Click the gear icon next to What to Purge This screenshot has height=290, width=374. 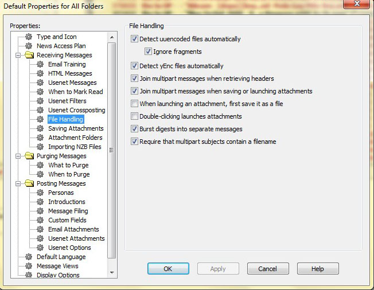point(40,165)
